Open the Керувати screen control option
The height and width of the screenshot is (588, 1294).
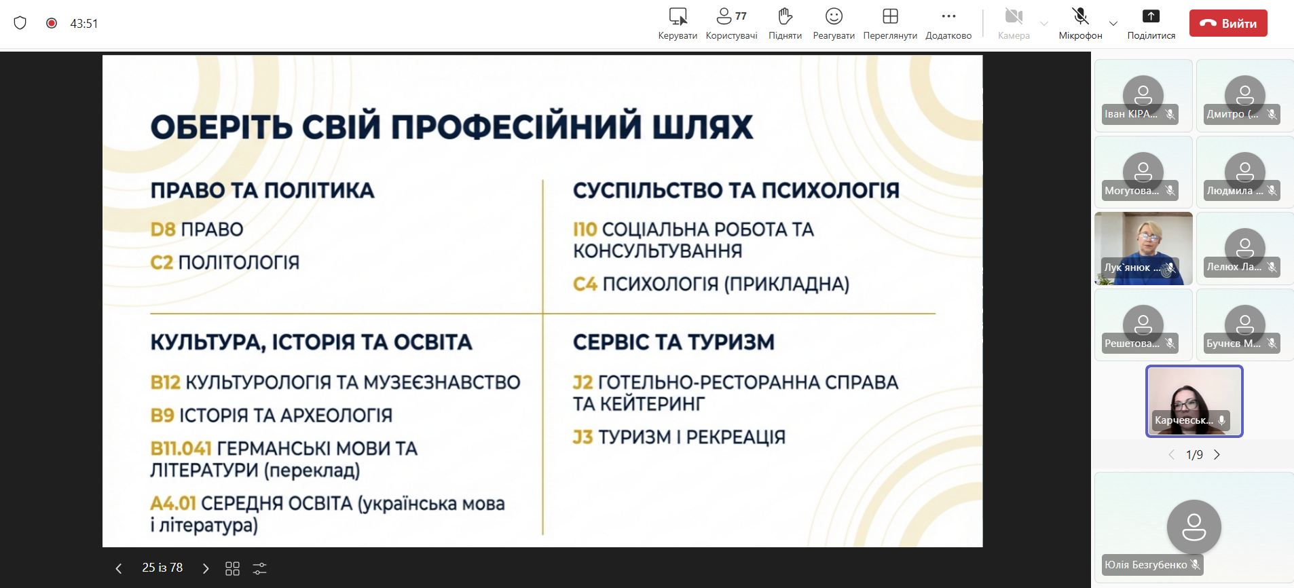678,24
